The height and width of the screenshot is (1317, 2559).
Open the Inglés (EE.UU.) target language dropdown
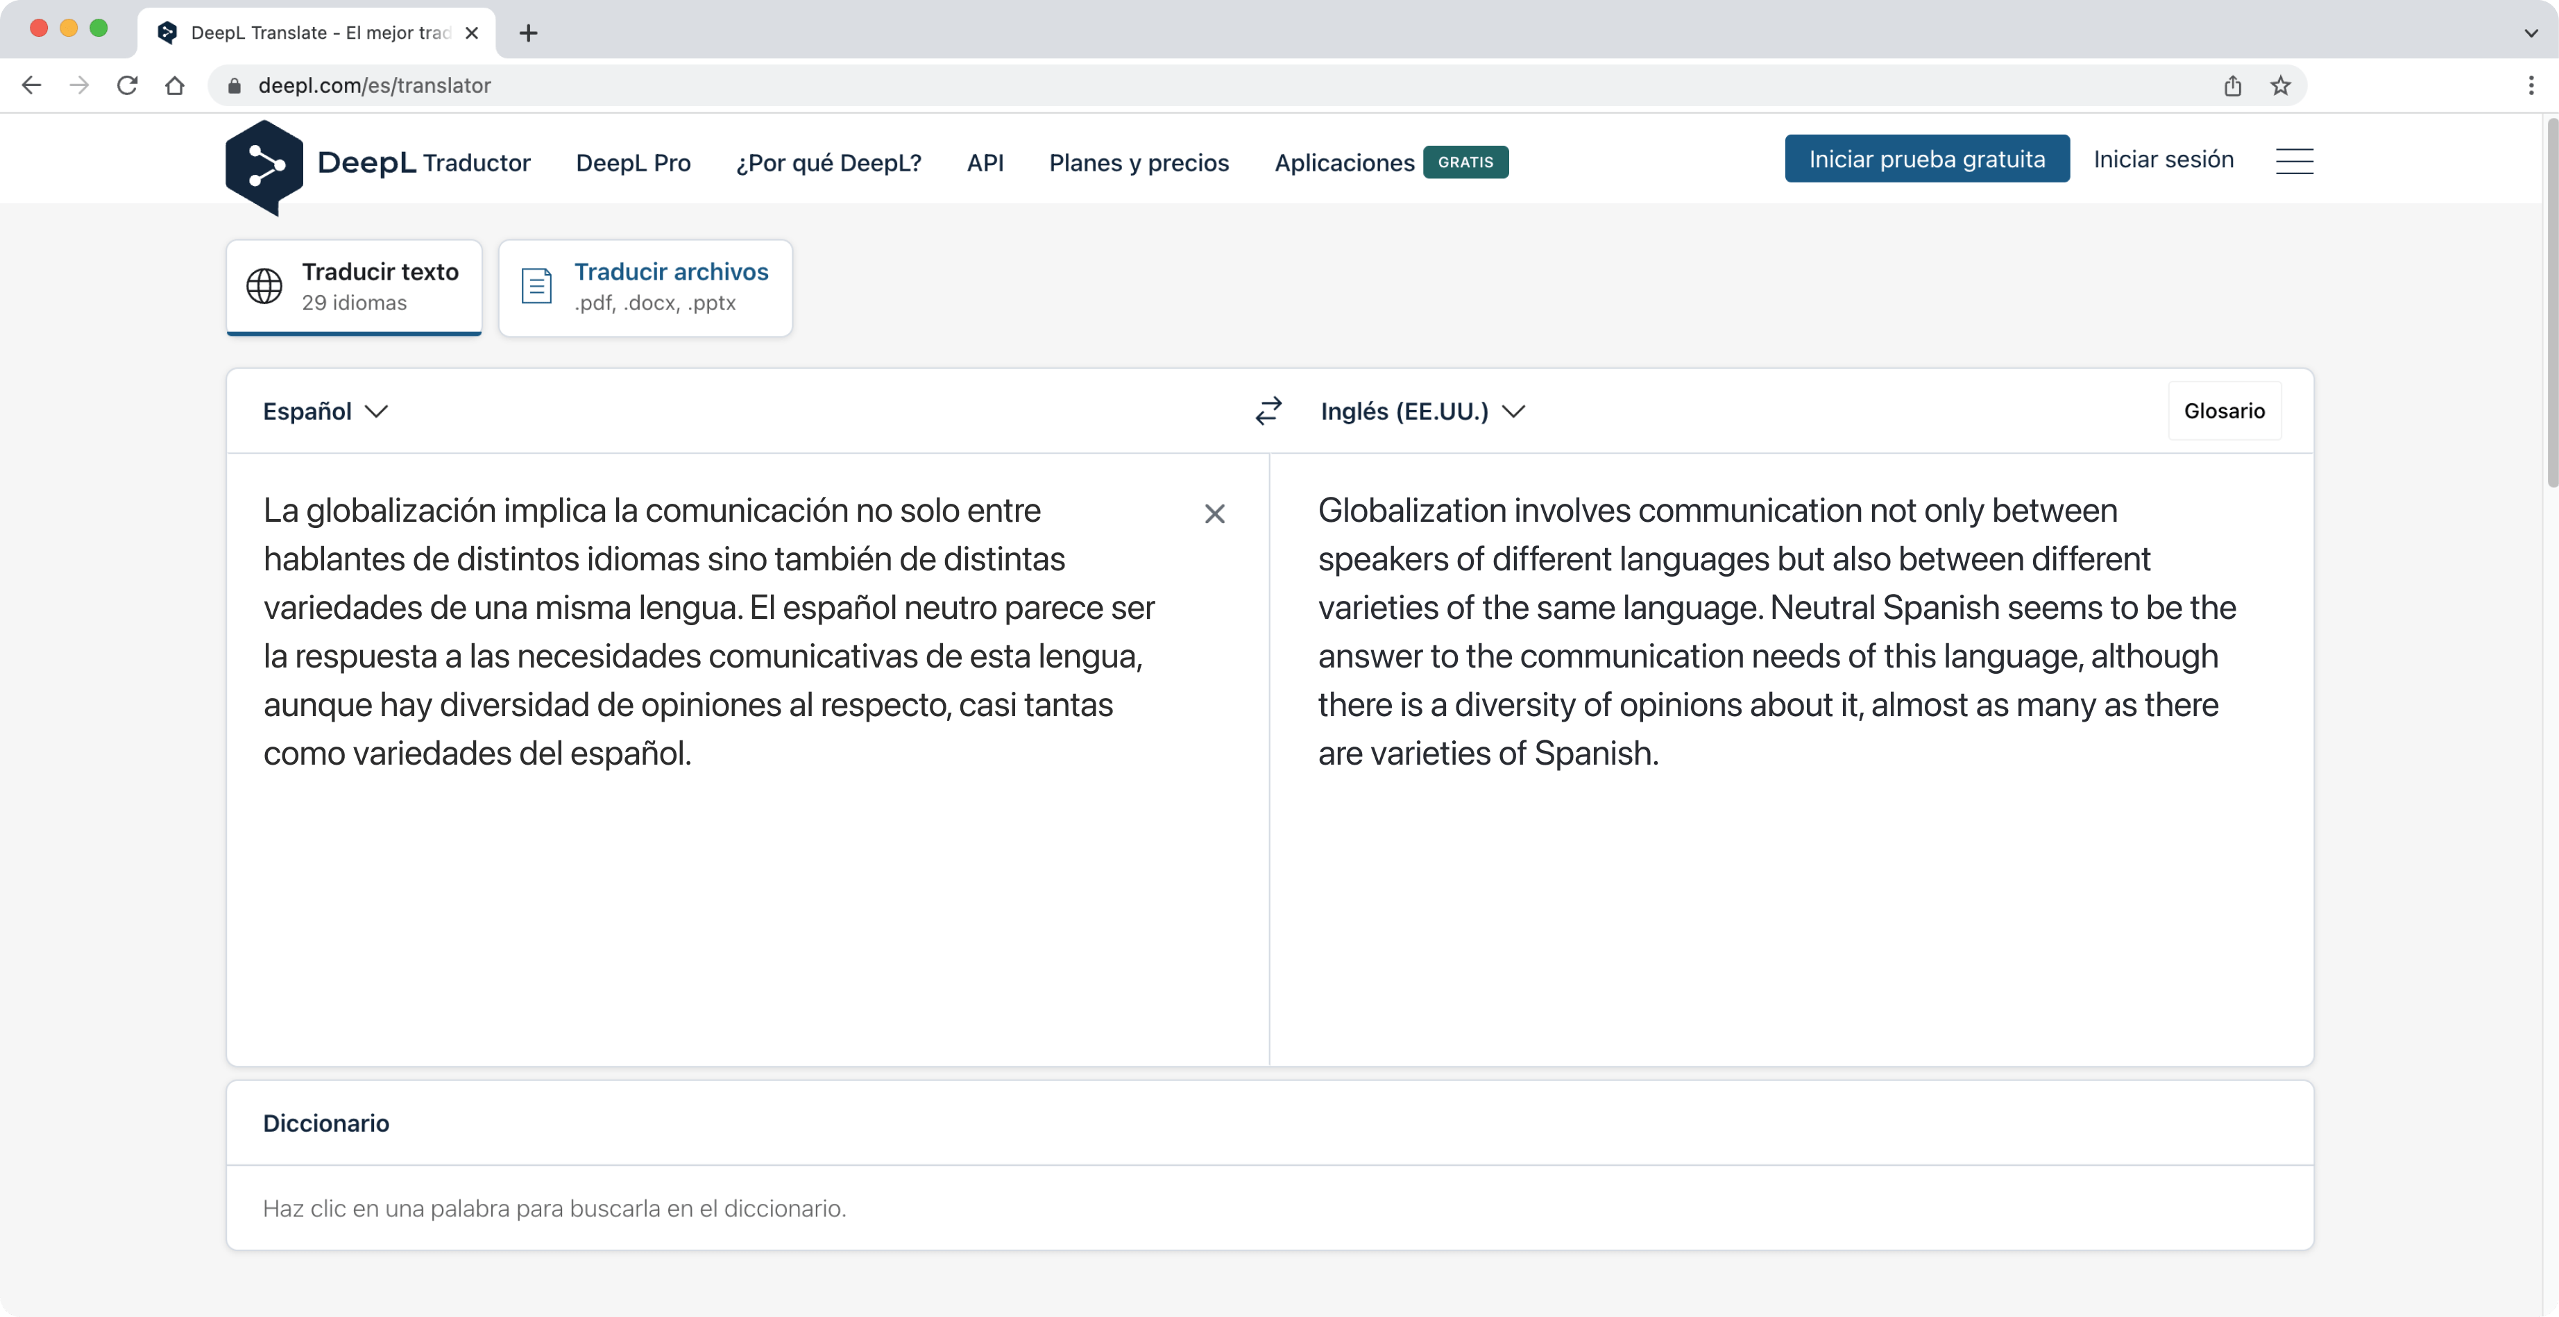(x=1420, y=410)
